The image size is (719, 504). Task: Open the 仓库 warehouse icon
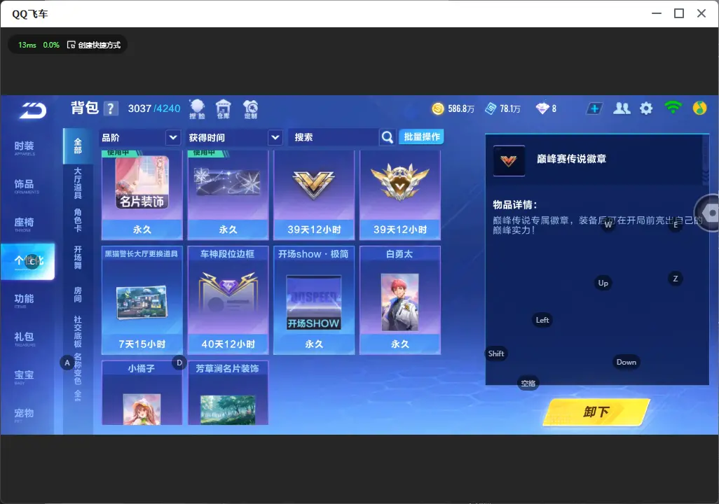[224, 109]
